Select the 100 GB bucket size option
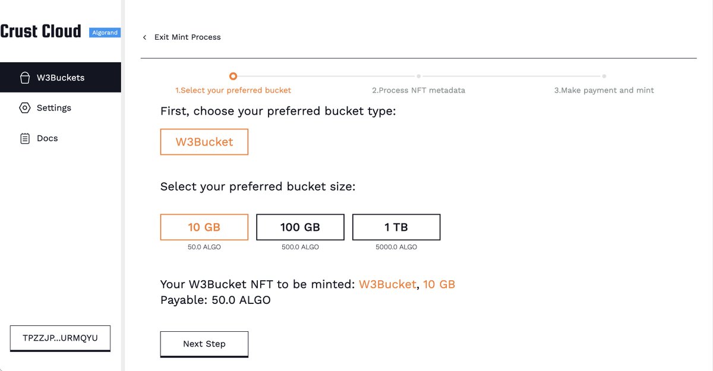Screen dimensions: 713x371 (300, 227)
